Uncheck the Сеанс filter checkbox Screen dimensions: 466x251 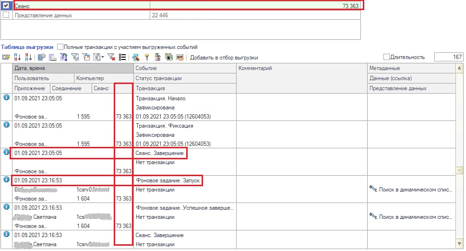[x=6, y=5]
